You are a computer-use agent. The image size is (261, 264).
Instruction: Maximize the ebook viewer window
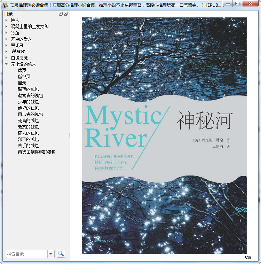point(237,4)
